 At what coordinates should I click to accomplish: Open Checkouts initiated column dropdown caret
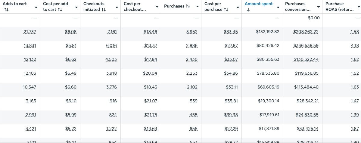tap(117, 7)
